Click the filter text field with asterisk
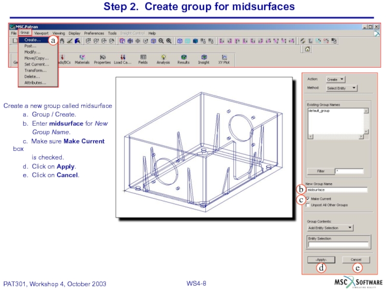Screen dimensions: 387x290 tap(349, 171)
